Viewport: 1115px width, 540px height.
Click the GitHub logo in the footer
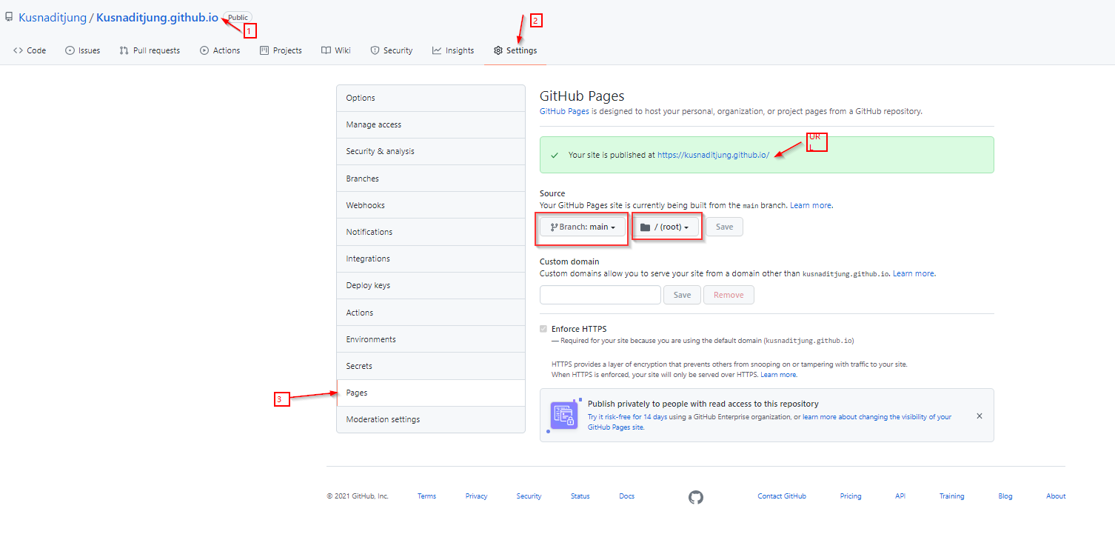tap(695, 497)
